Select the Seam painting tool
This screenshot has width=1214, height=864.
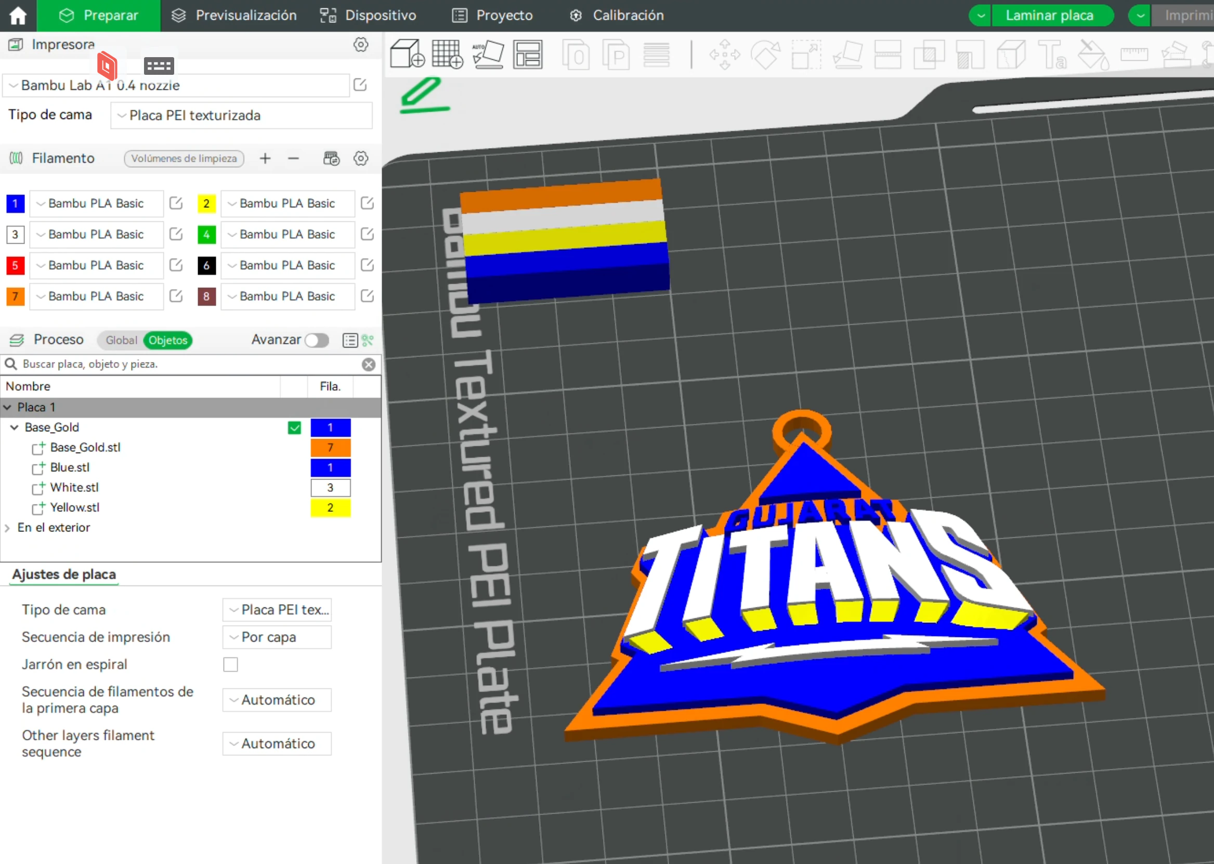pos(1011,54)
